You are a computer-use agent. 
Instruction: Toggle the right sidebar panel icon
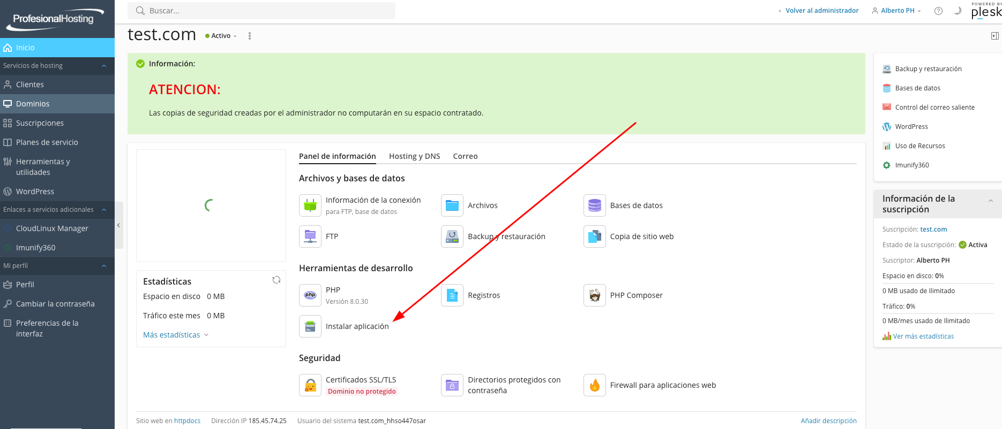[x=995, y=36]
